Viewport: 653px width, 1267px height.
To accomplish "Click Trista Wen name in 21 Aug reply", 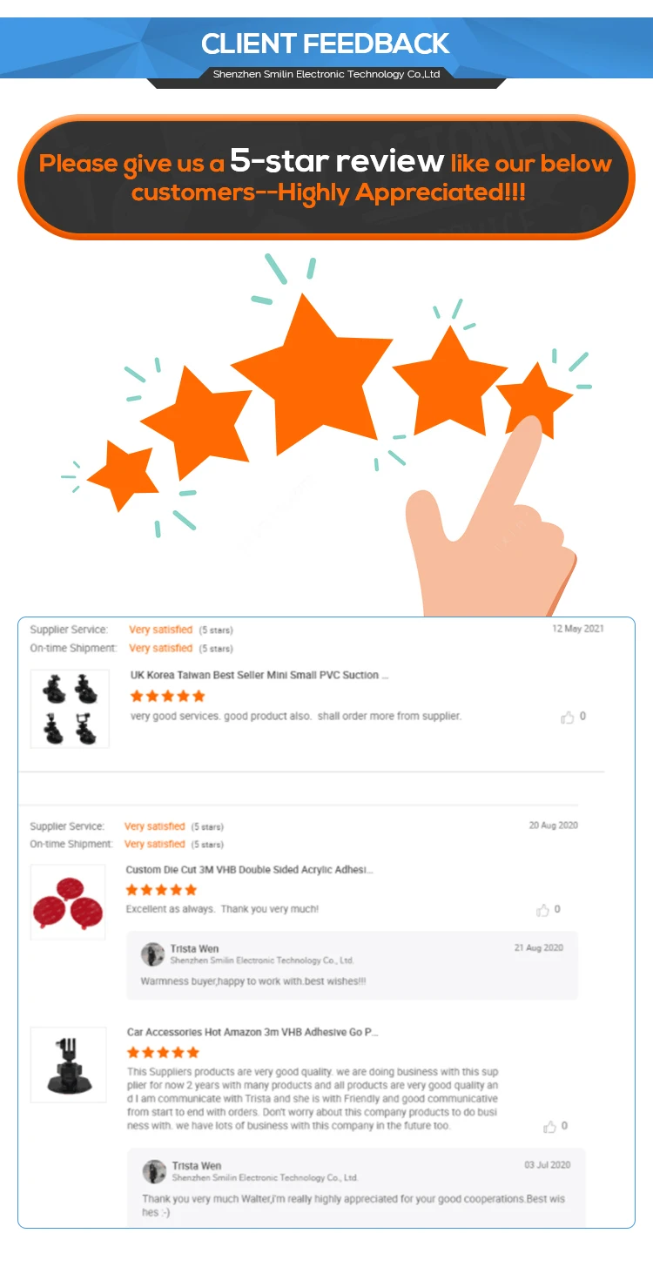I will [194, 948].
